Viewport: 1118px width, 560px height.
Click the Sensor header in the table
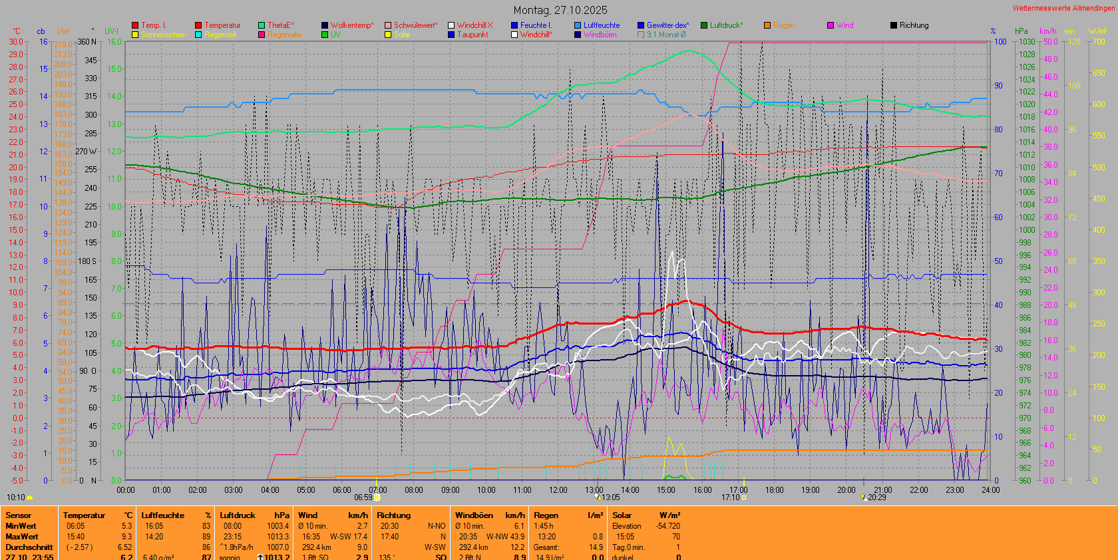(x=19, y=515)
